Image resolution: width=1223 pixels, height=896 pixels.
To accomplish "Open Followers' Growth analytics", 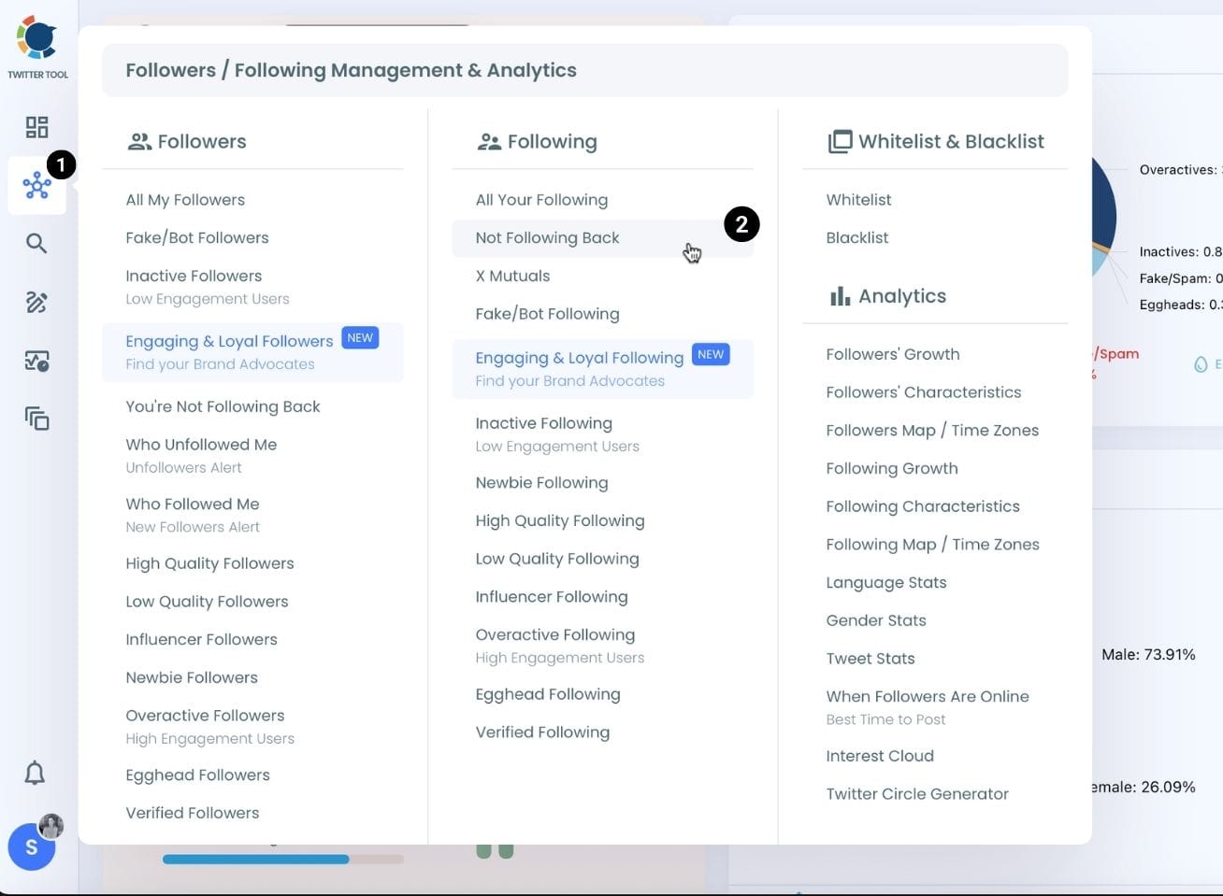I will (892, 355).
